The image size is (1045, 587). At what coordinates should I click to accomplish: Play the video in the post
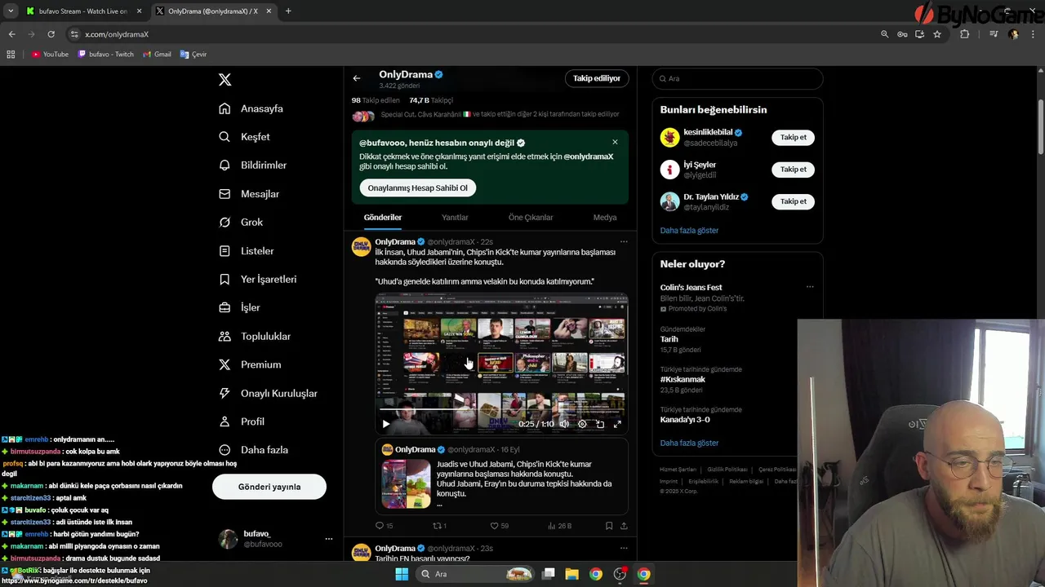point(386,424)
